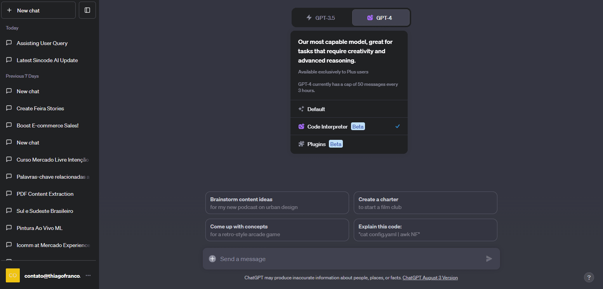Select the Plugins mode option
Image resolution: width=603 pixels, height=289 pixels.
pyautogui.click(x=349, y=144)
